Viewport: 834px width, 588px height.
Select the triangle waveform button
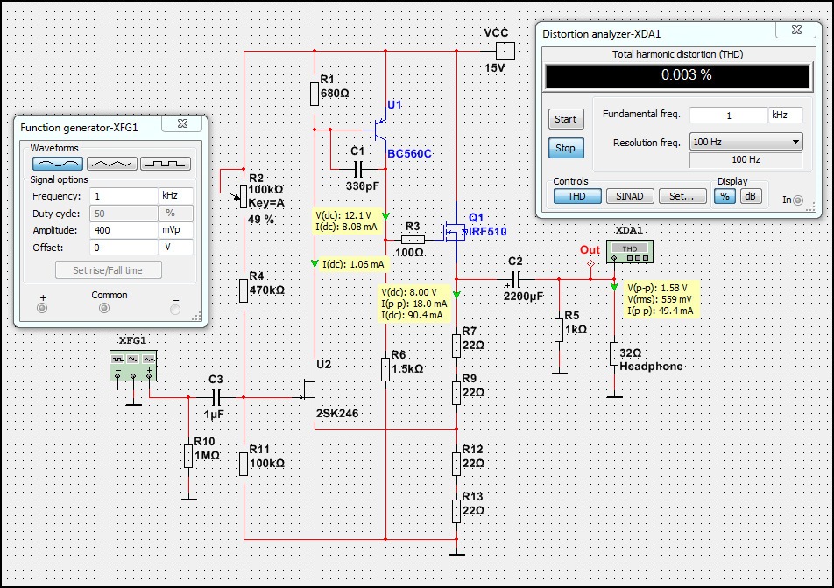point(112,164)
